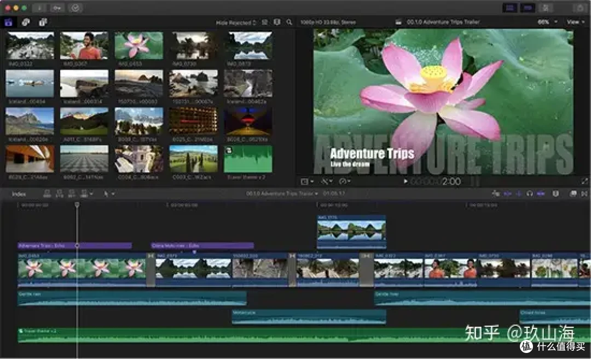This screenshot has height=359, width=591.
Task: Click the Import Media arrow button
Action: click(x=39, y=8)
